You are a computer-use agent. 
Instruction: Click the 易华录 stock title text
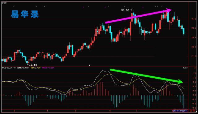[25, 14]
